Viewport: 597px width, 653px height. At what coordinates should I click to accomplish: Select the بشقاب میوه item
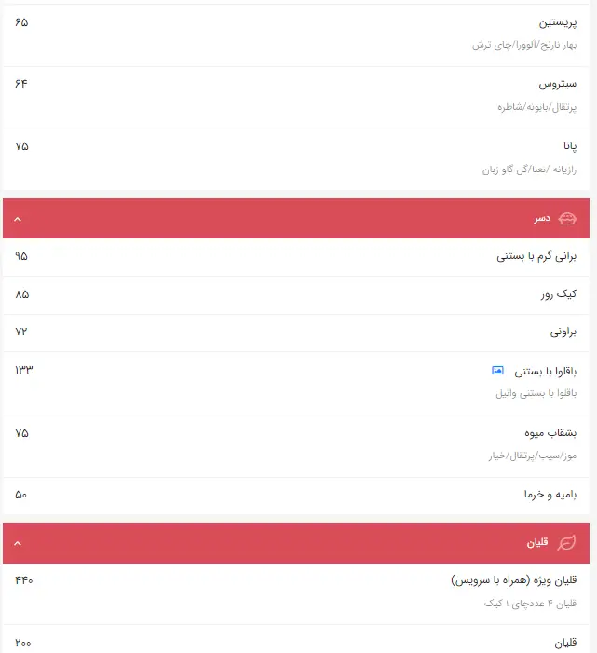[550, 433]
